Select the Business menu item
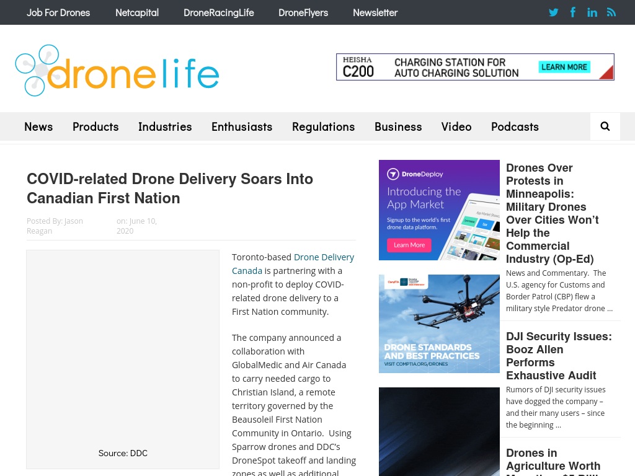Image resolution: width=635 pixels, height=476 pixels. (x=398, y=126)
